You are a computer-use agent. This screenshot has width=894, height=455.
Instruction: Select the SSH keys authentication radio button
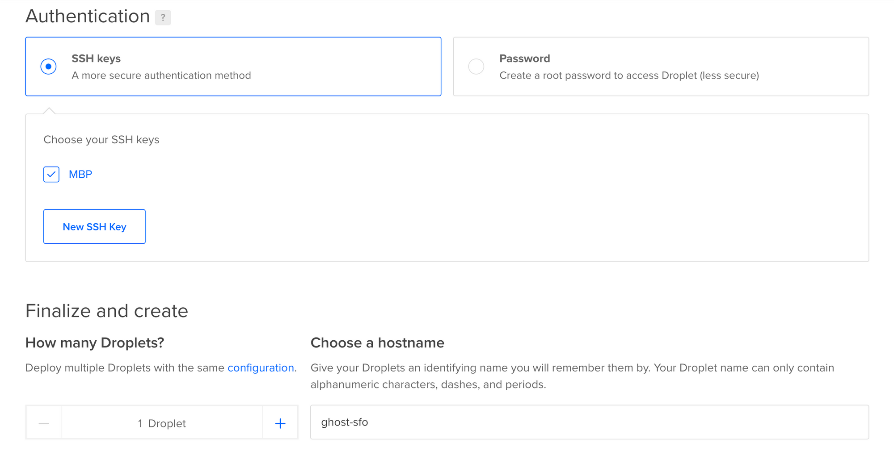pyautogui.click(x=49, y=66)
